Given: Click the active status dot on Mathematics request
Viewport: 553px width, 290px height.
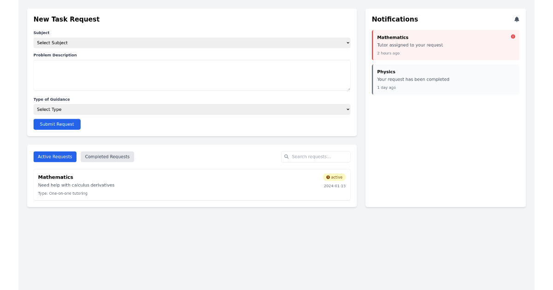Looking at the screenshot, I should pyautogui.click(x=329, y=177).
